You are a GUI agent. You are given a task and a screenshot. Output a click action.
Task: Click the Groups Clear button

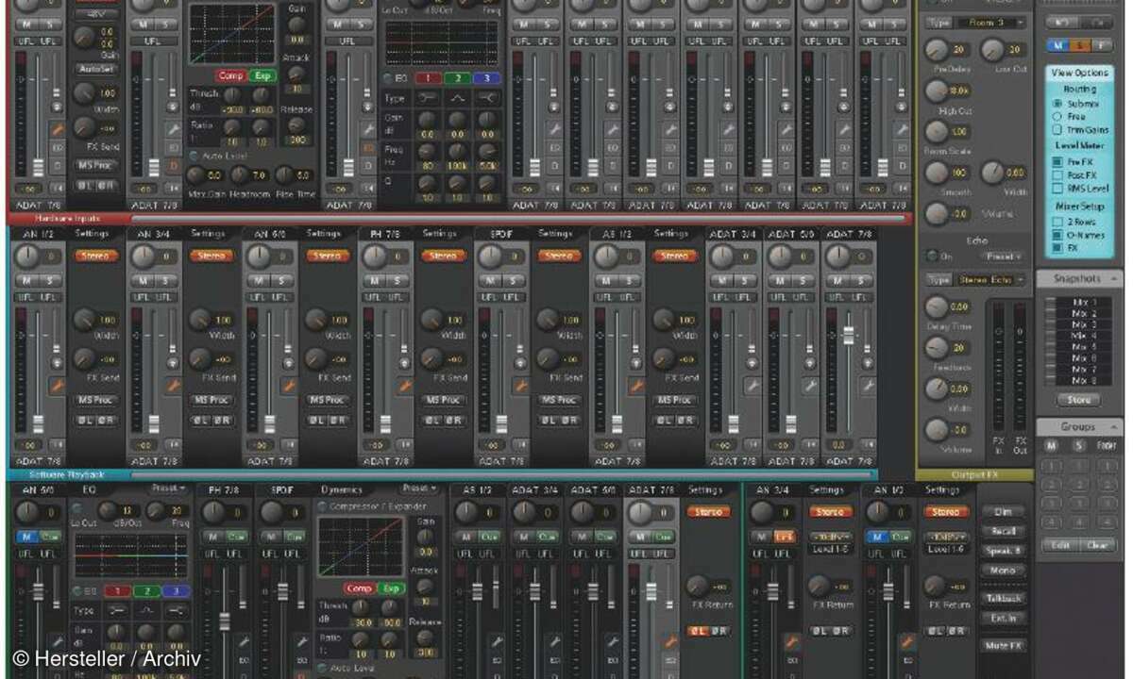tap(1097, 545)
